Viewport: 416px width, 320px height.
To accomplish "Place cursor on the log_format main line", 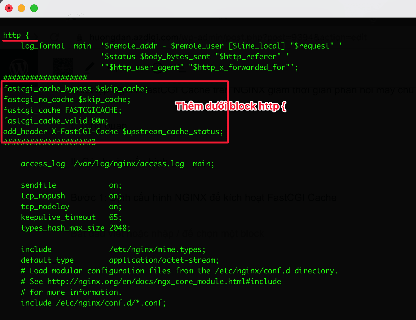I will 56,46.
